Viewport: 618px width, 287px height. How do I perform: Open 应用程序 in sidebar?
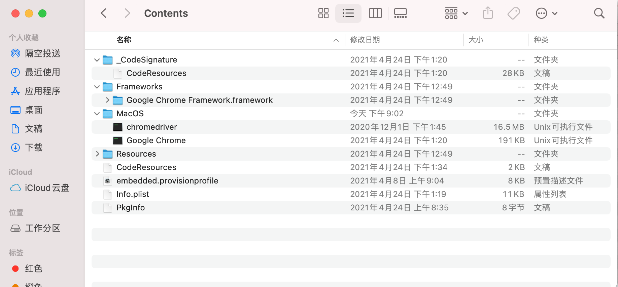[42, 91]
